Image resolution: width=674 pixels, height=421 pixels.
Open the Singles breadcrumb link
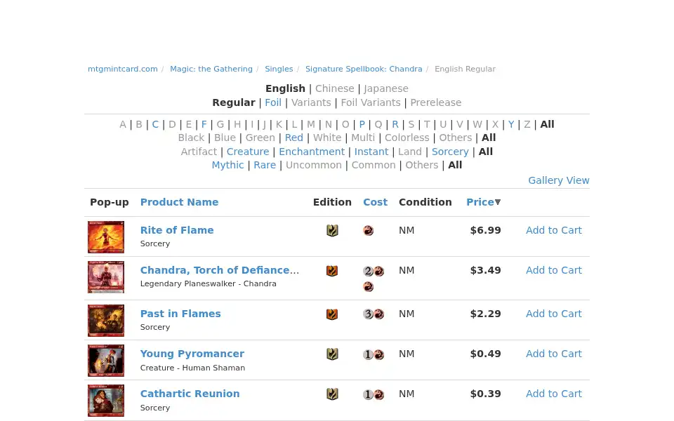tap(279, 69)
